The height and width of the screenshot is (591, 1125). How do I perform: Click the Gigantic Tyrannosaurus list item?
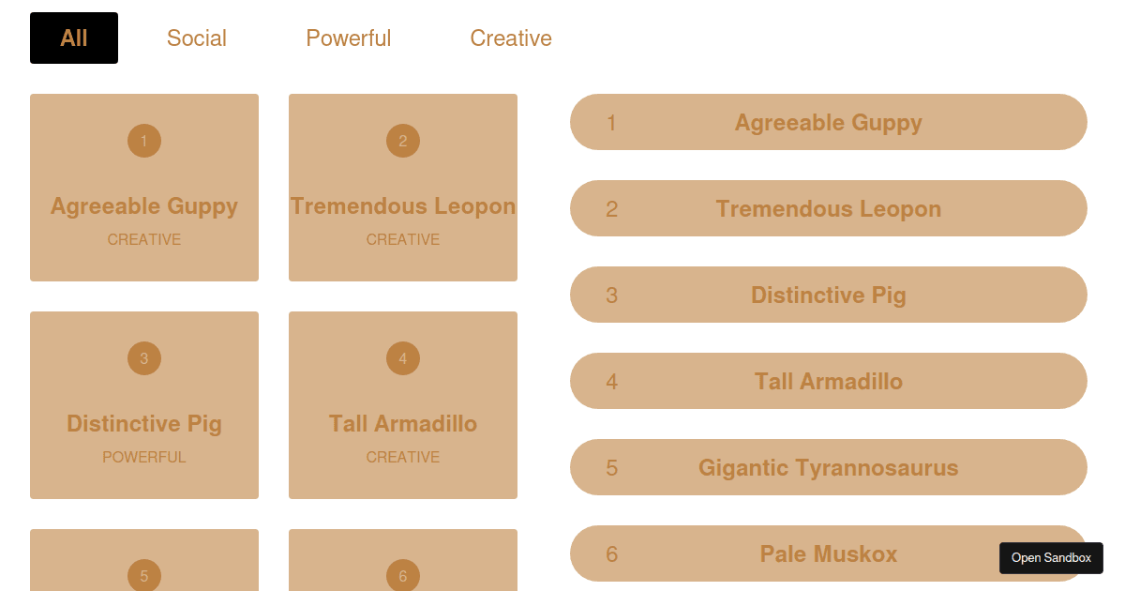[x=829, y=467]
